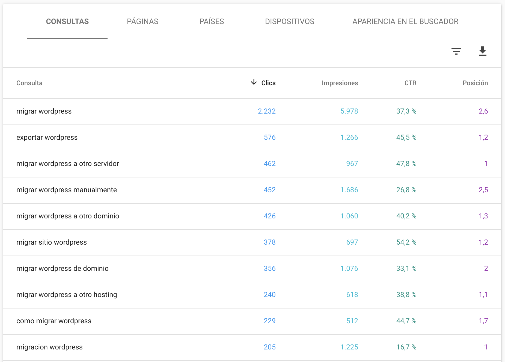Click the Consulta column header
This screenshot has height=362, width=505.
click(29, 83)
